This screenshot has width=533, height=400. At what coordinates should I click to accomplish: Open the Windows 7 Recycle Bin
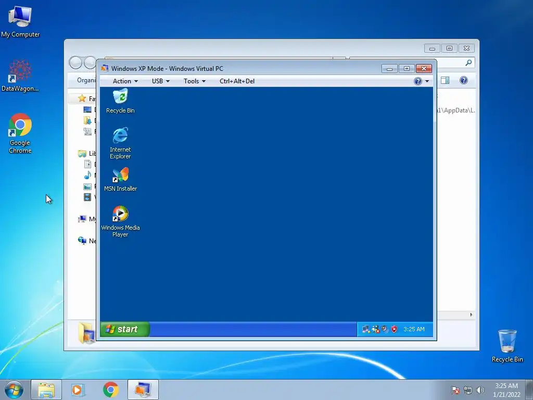[x=507, y=346]
